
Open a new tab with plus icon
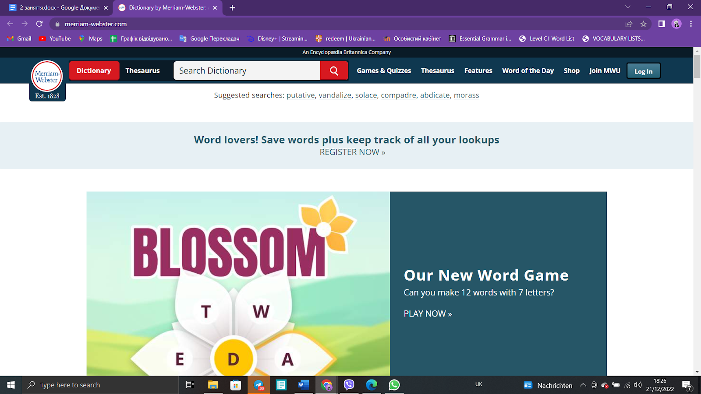click(x=232, y=7)
